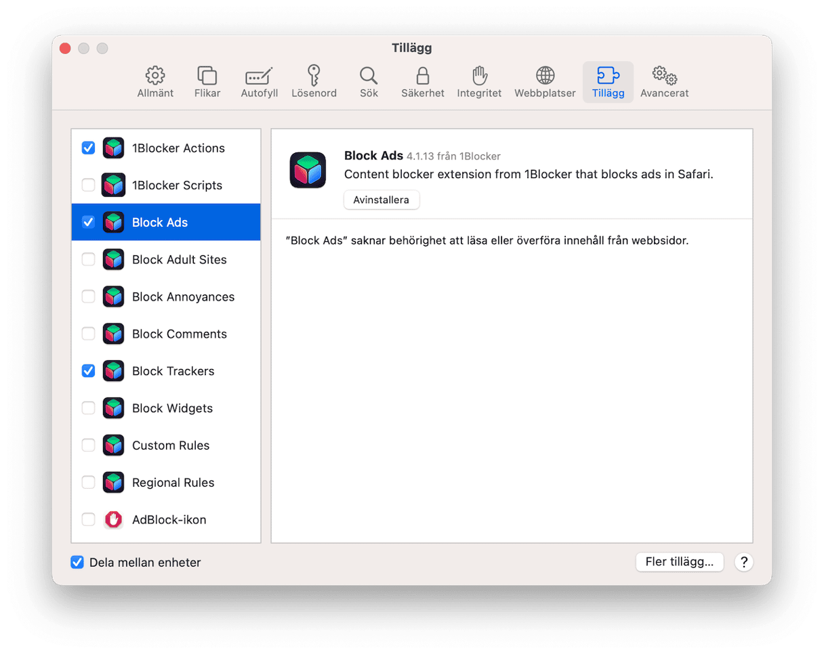Uncheck the Block Ads extension checkbox
824x654 pixels.
click(x=88, y=222)
